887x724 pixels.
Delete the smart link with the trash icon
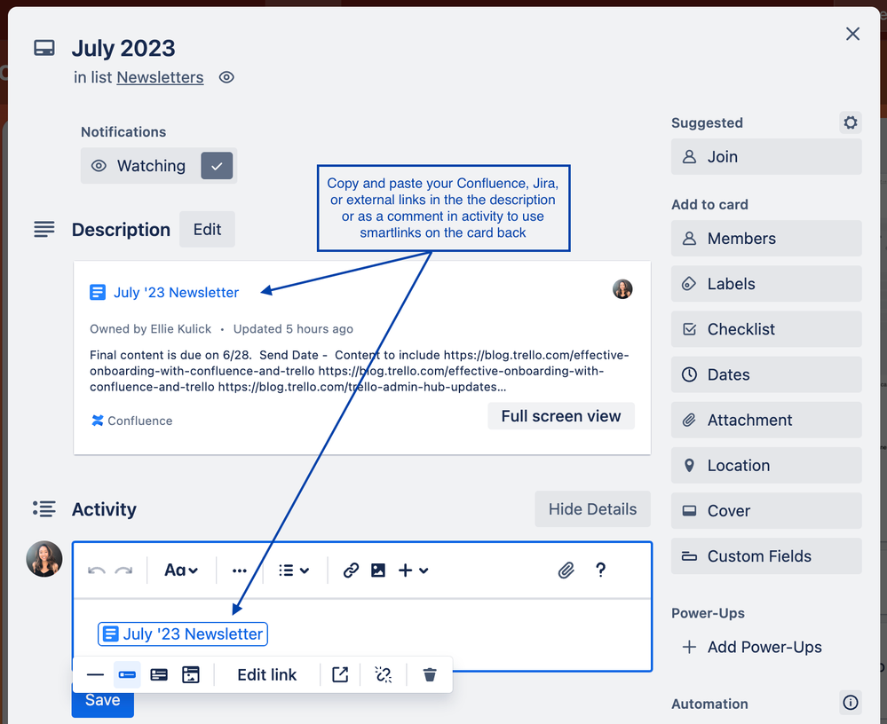430,674
